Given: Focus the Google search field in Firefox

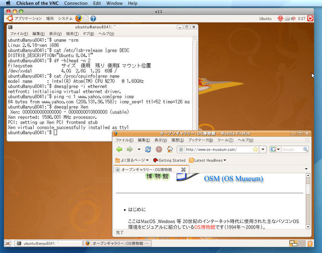Looking at the screenshot, I should coord(292,150).
